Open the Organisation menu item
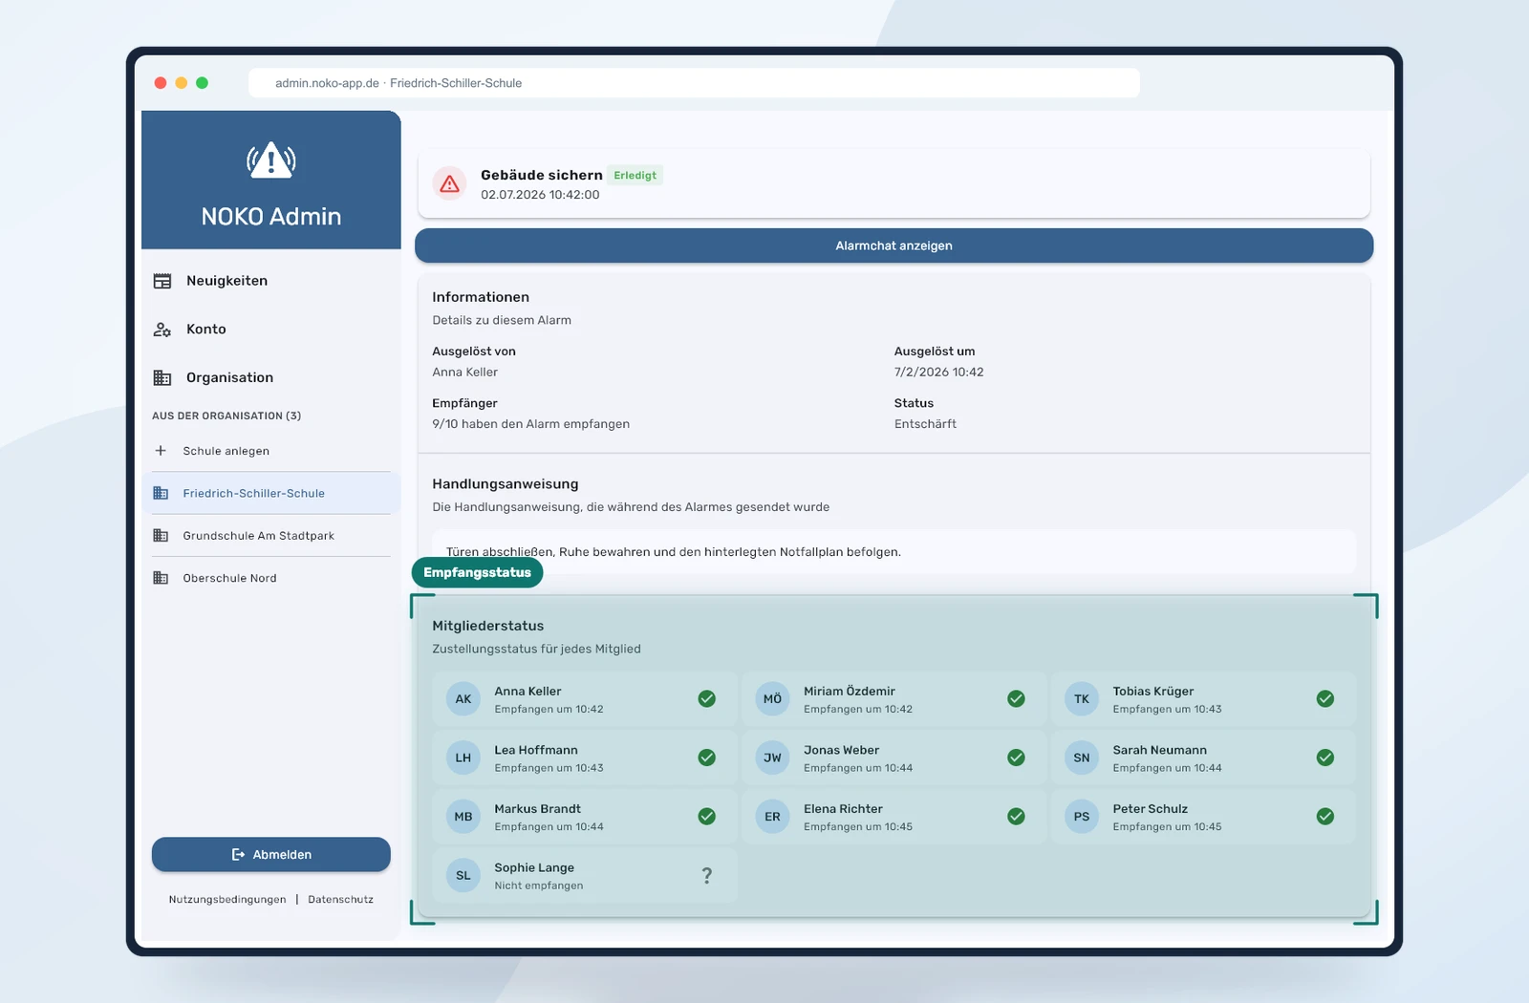The image size is (1529, 1003). 271,377
